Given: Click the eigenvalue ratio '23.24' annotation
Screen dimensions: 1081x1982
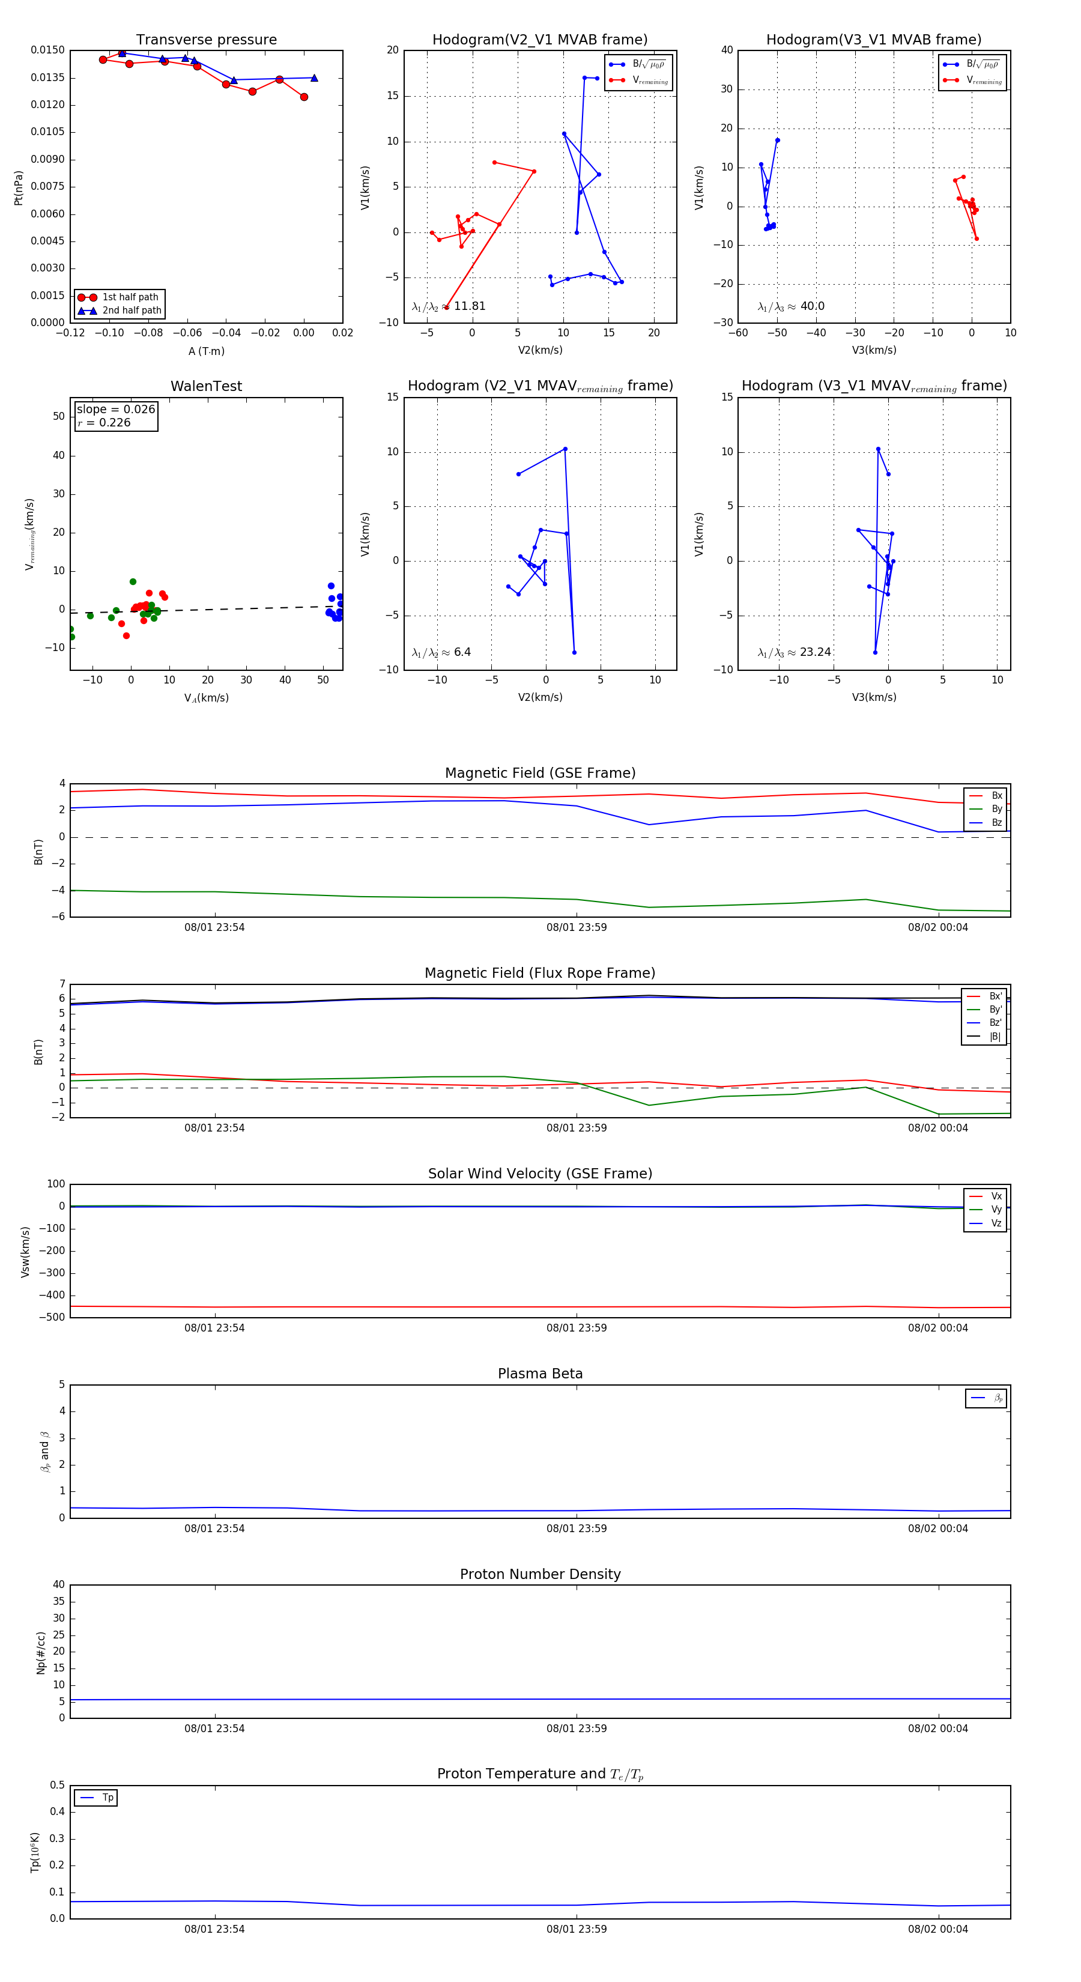Looking at the screenshot, I should pos(794,652).
